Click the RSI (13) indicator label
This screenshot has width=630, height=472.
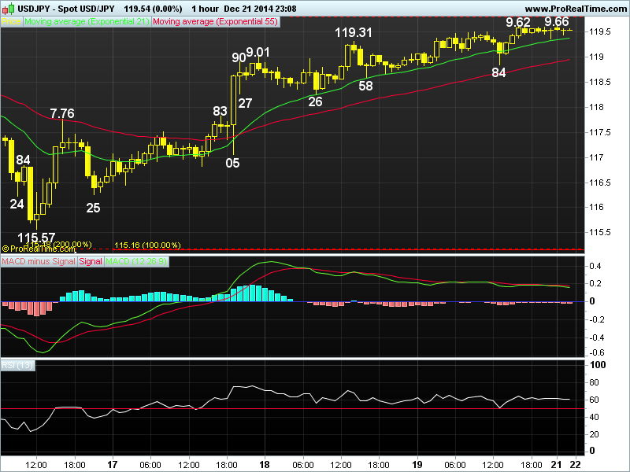tap(17, 365)
